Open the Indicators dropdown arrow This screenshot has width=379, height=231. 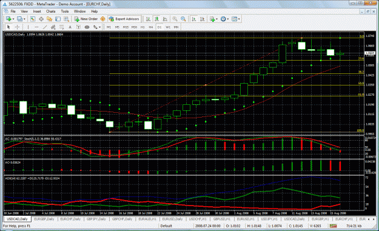click(x=217, y=19)
